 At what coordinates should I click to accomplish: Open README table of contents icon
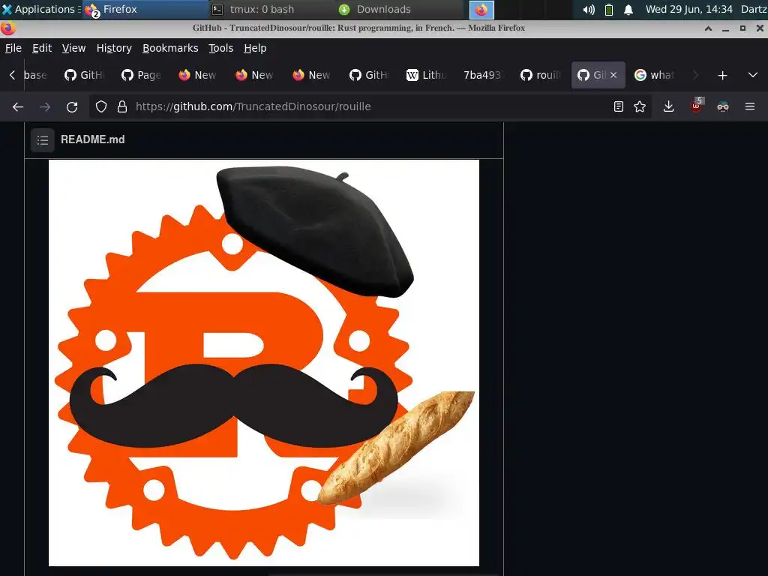(43, 140)
